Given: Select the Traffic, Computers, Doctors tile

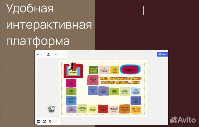Looking at the screenshot, I should [x=93, y=109].
